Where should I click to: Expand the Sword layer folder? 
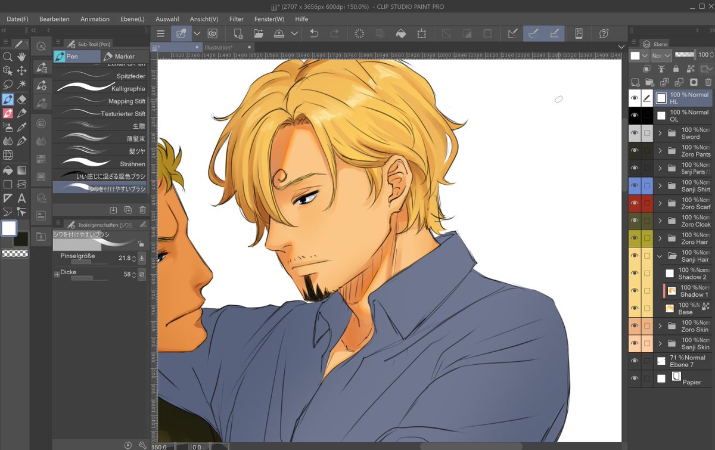[660, 133]
